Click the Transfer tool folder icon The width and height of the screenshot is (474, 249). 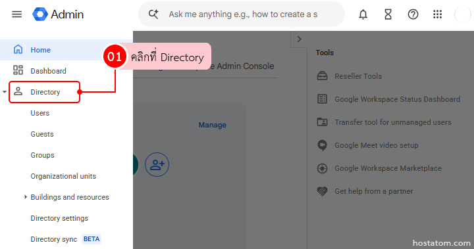(322, 122)
